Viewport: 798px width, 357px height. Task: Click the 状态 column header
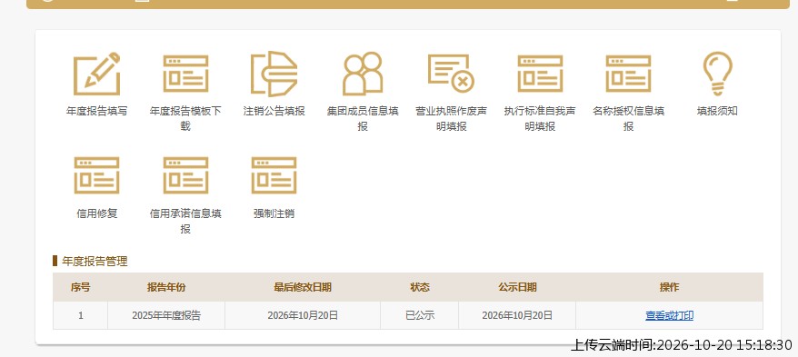[420, 287]
